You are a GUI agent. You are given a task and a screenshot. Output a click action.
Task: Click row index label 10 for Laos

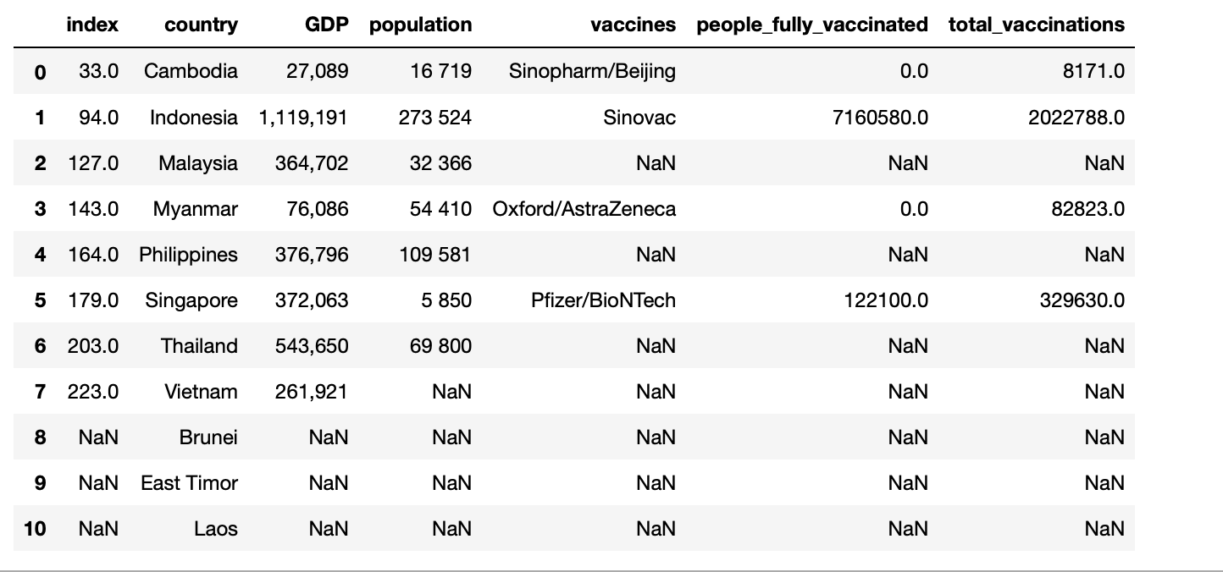click(36, 529)
